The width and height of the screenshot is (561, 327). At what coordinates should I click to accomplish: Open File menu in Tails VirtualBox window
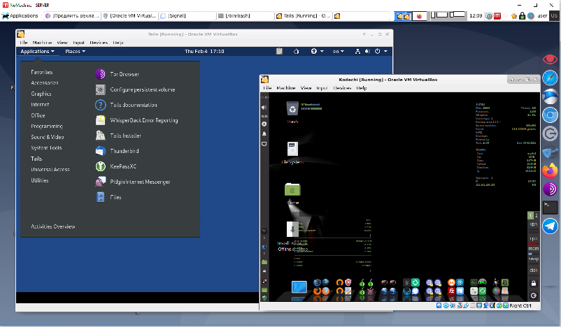pos(24,43)
